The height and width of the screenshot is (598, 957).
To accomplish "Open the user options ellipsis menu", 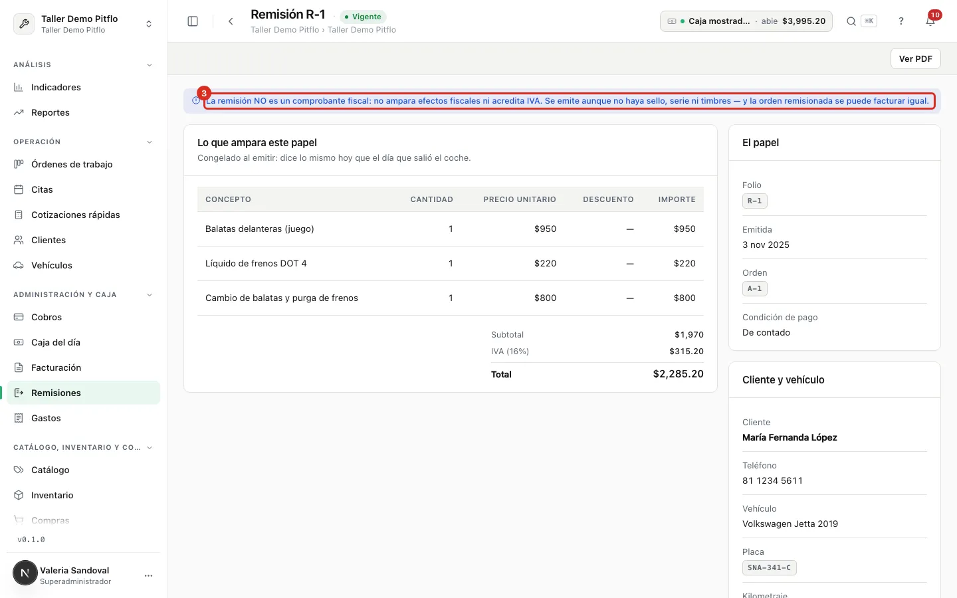I will (149, 575).
